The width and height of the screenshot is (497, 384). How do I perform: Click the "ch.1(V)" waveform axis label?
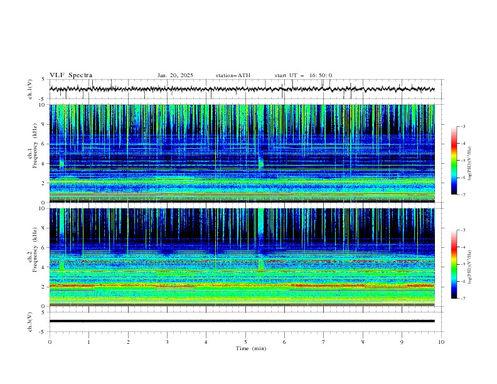coord(30,89)
